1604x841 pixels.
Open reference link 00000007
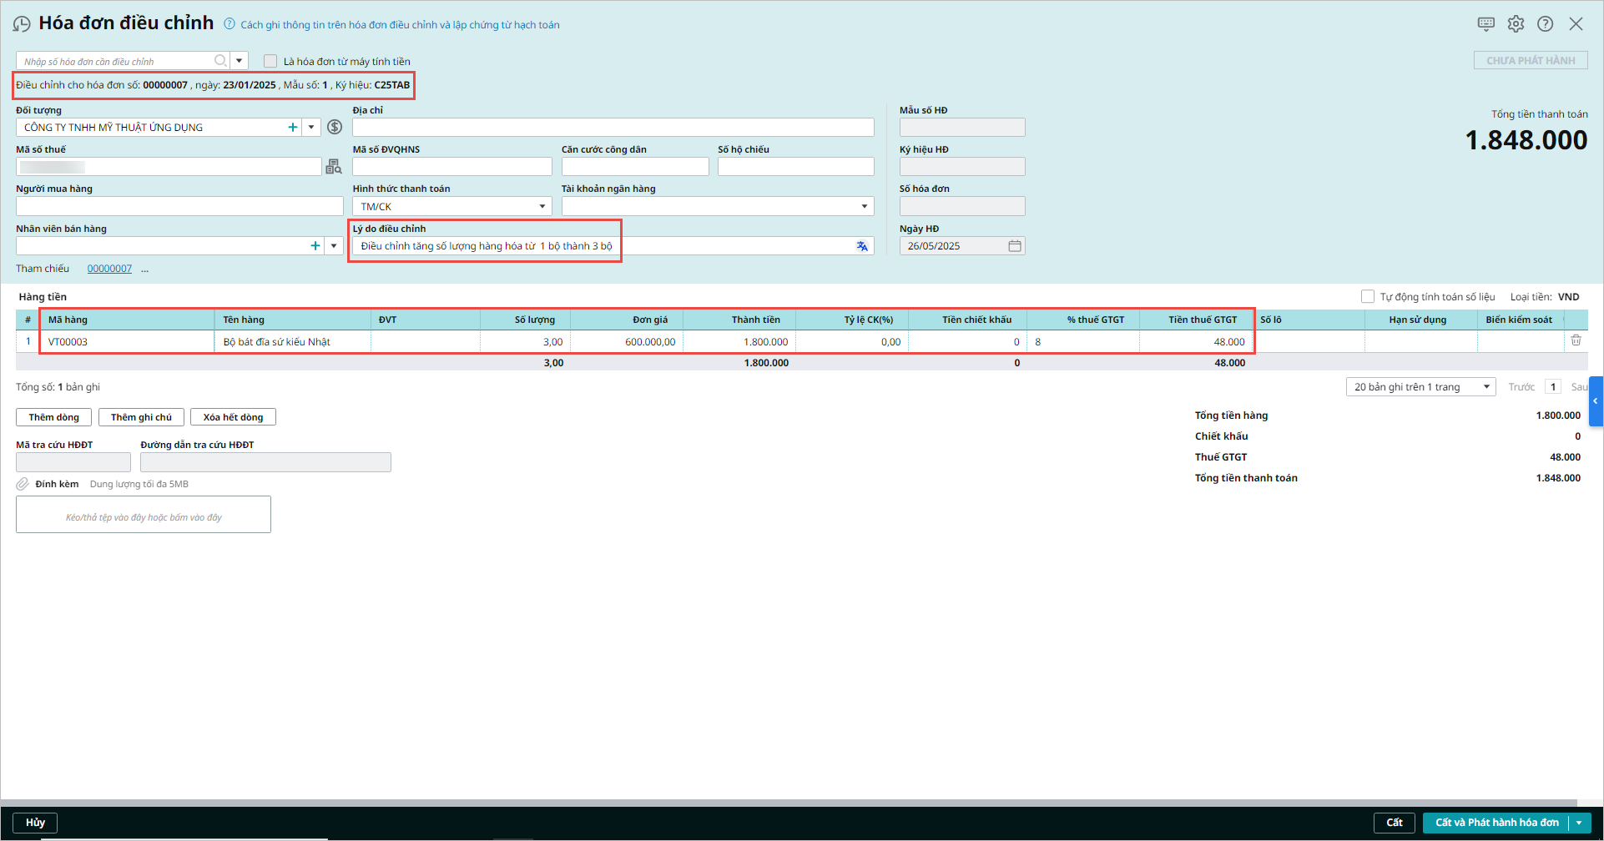109,269
